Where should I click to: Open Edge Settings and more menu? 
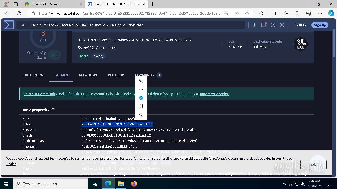tap(320, 13)
